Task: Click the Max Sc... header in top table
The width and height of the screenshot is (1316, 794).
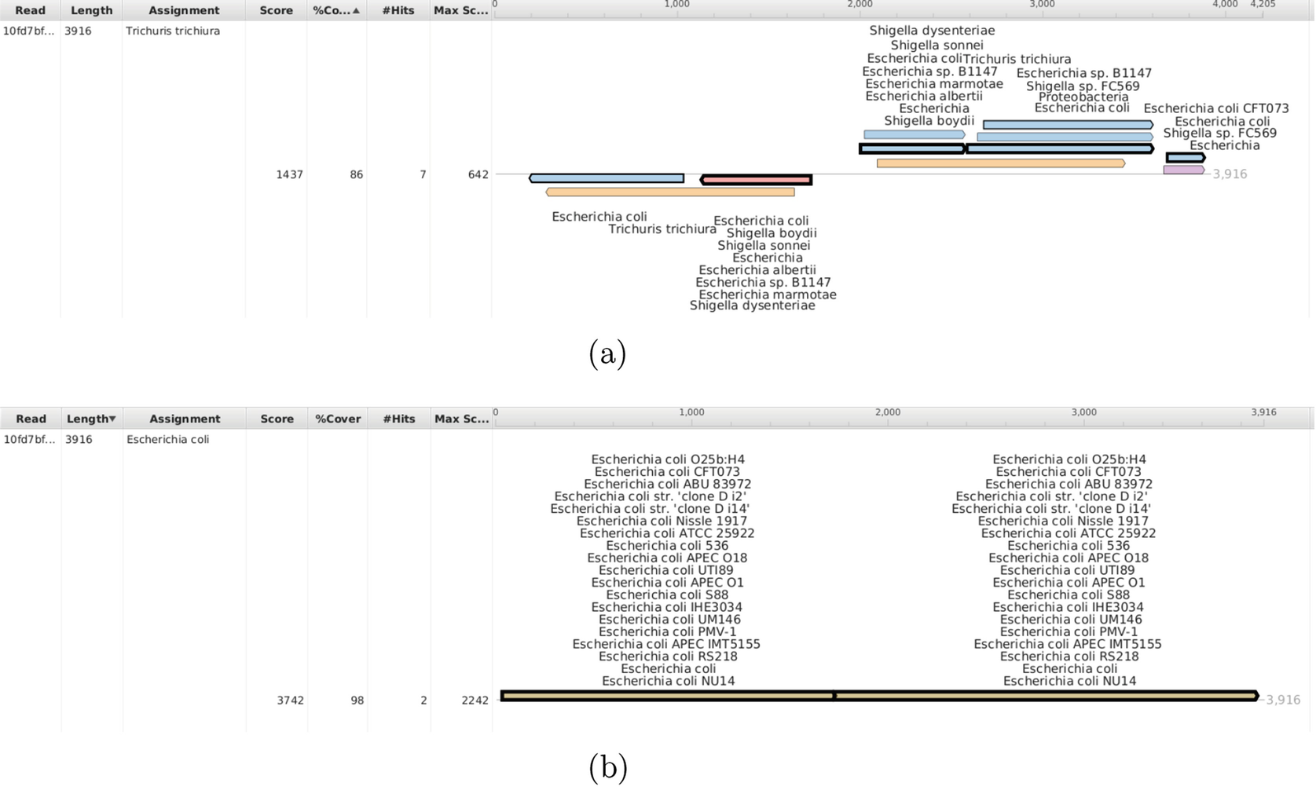Action: (x=461, y=10)
